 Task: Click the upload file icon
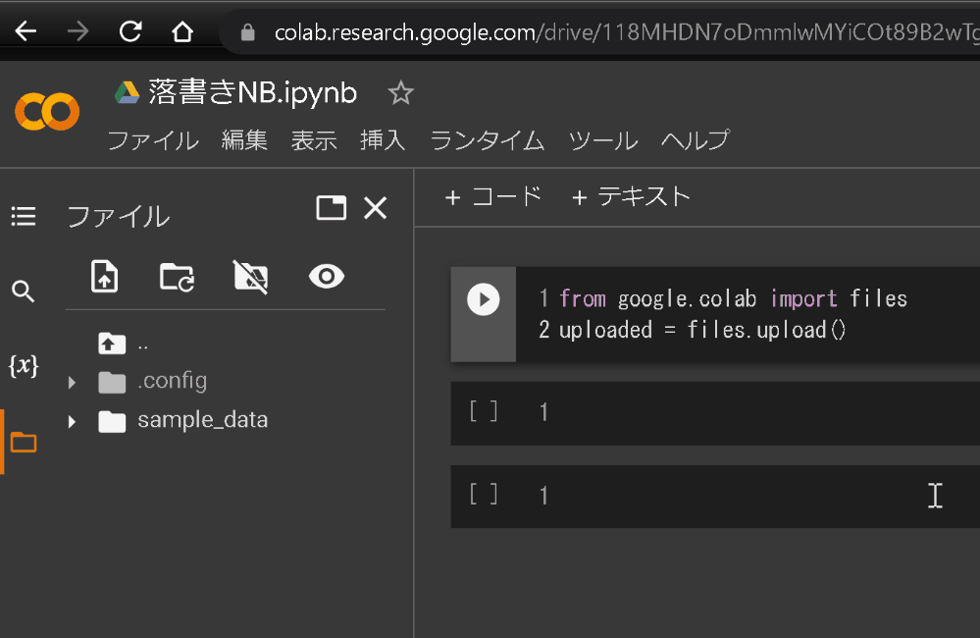(x=105, y=277)
